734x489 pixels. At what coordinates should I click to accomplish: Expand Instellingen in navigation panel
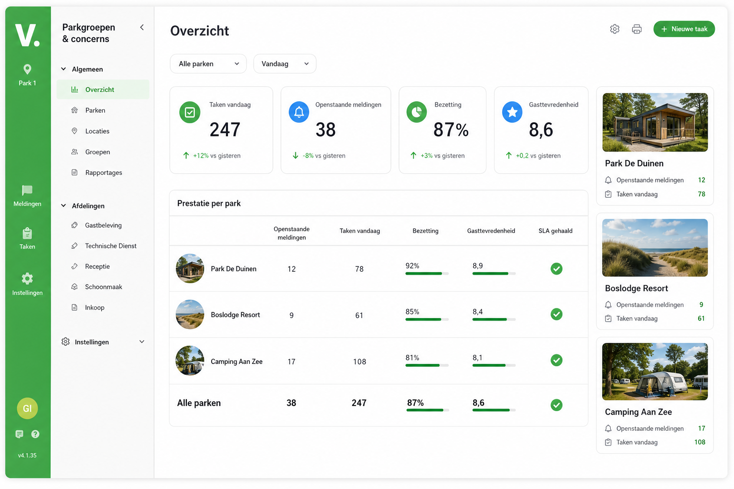pos(142,342)
